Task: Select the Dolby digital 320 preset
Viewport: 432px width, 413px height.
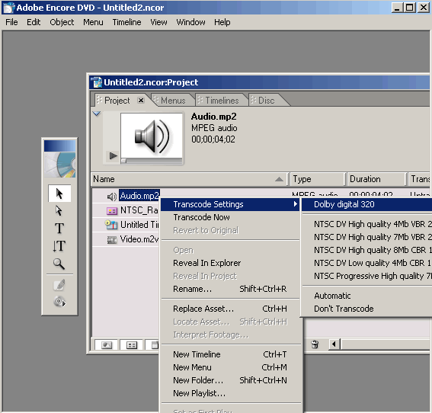Action: [x=367, y=204]
